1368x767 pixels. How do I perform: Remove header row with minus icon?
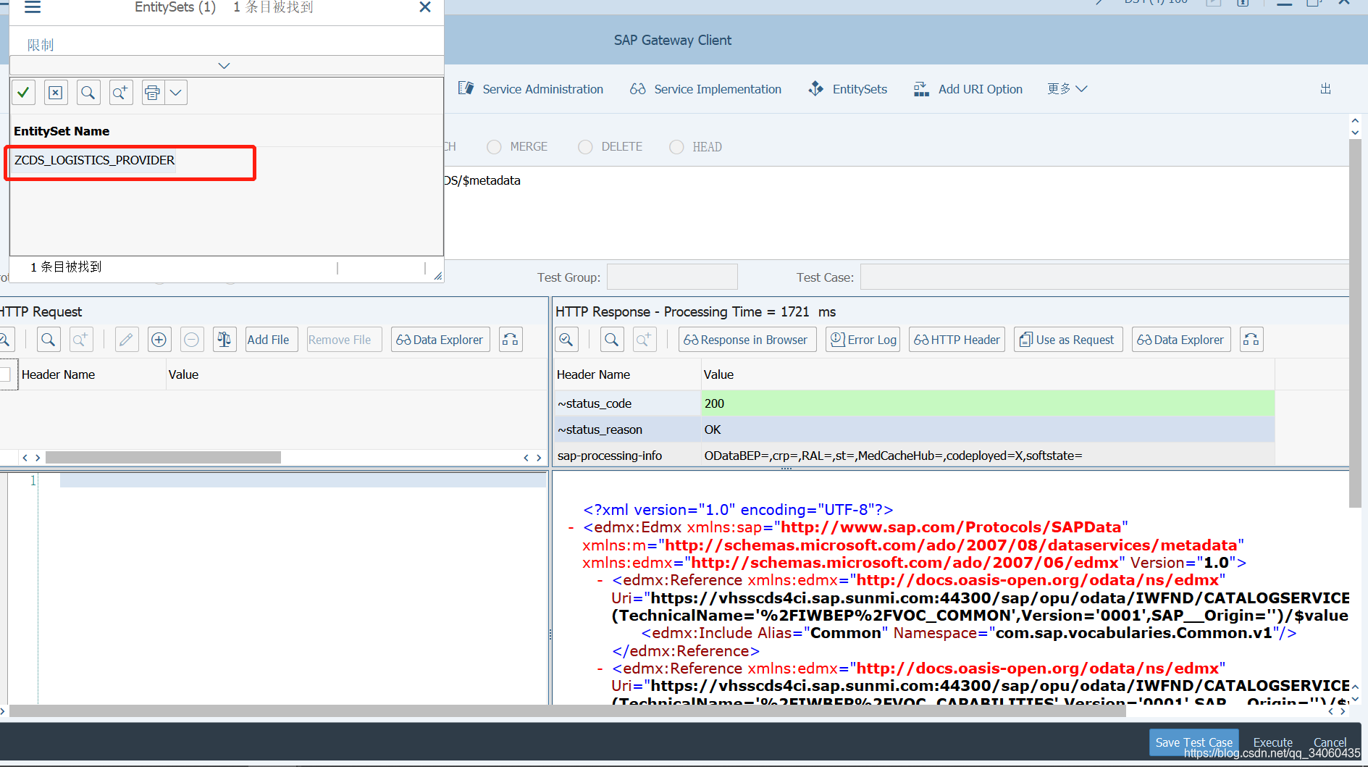(191, 340)
